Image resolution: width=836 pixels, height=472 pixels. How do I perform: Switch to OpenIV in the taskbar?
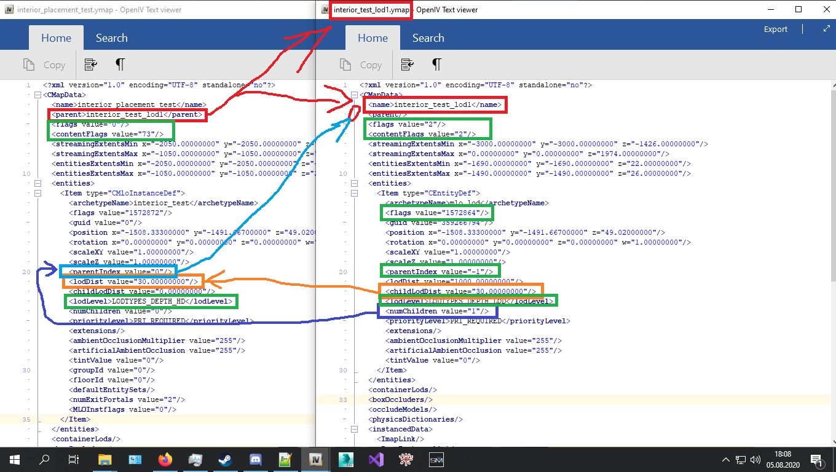316,459
